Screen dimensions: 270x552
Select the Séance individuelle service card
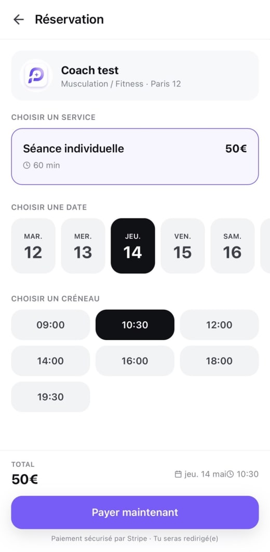coord(135,156)
